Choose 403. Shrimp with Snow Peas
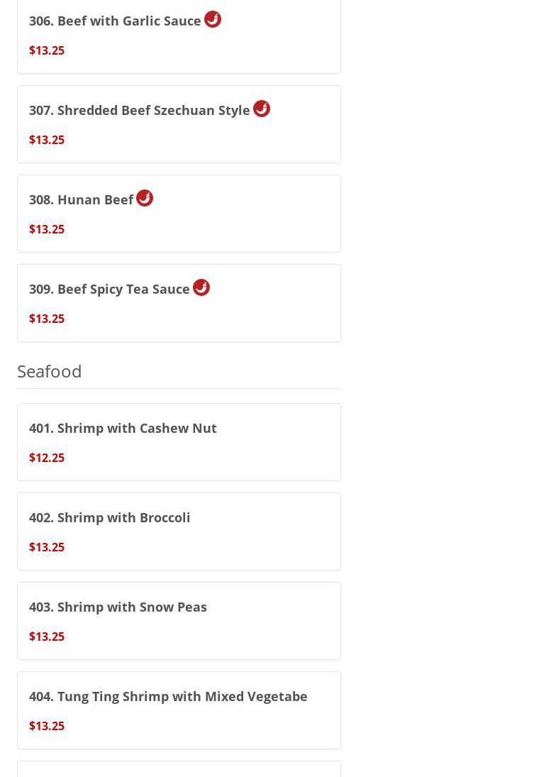This screenshot has width=546, height=777. pos(118,607)
